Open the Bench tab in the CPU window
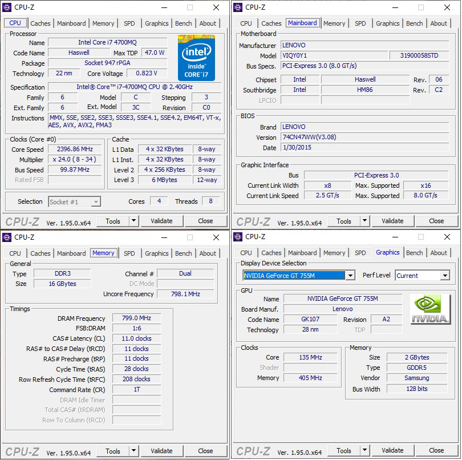The width and height of the screenshot is (462, 460). point(183,23)
